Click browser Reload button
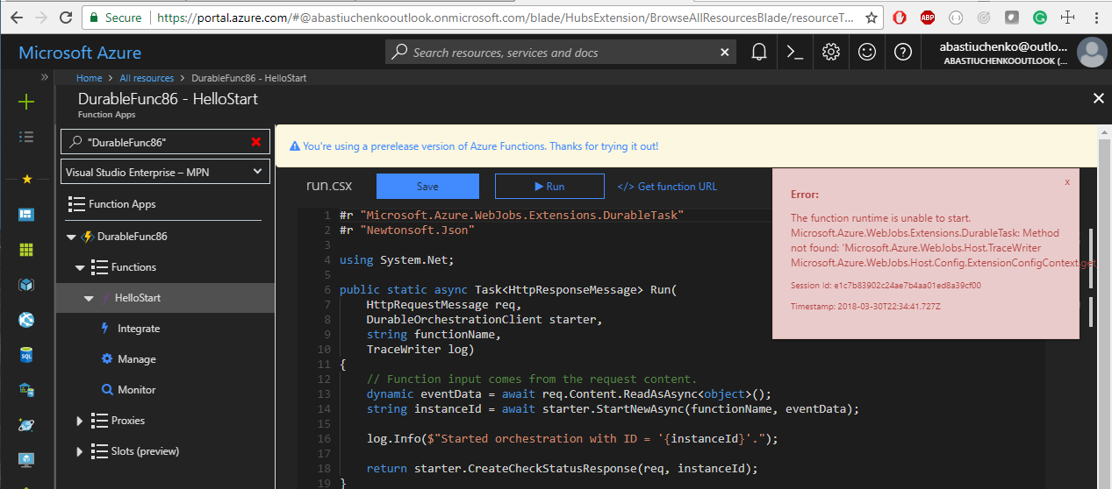This screenshot has height=489, width=1112. pos(67,17)
